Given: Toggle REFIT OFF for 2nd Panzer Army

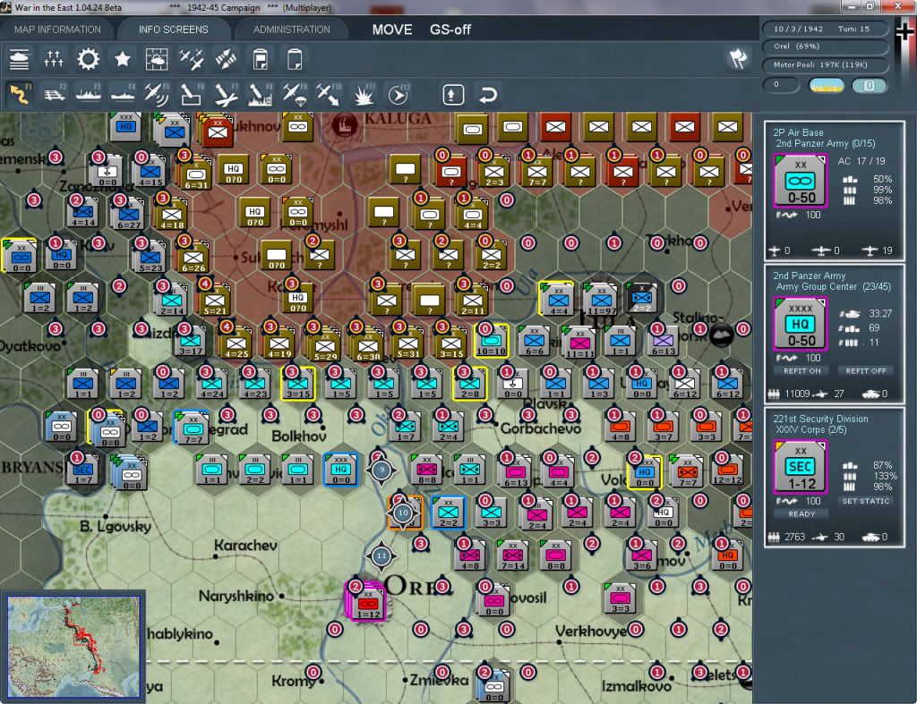Looking at the screenshot, I should 866,371.
